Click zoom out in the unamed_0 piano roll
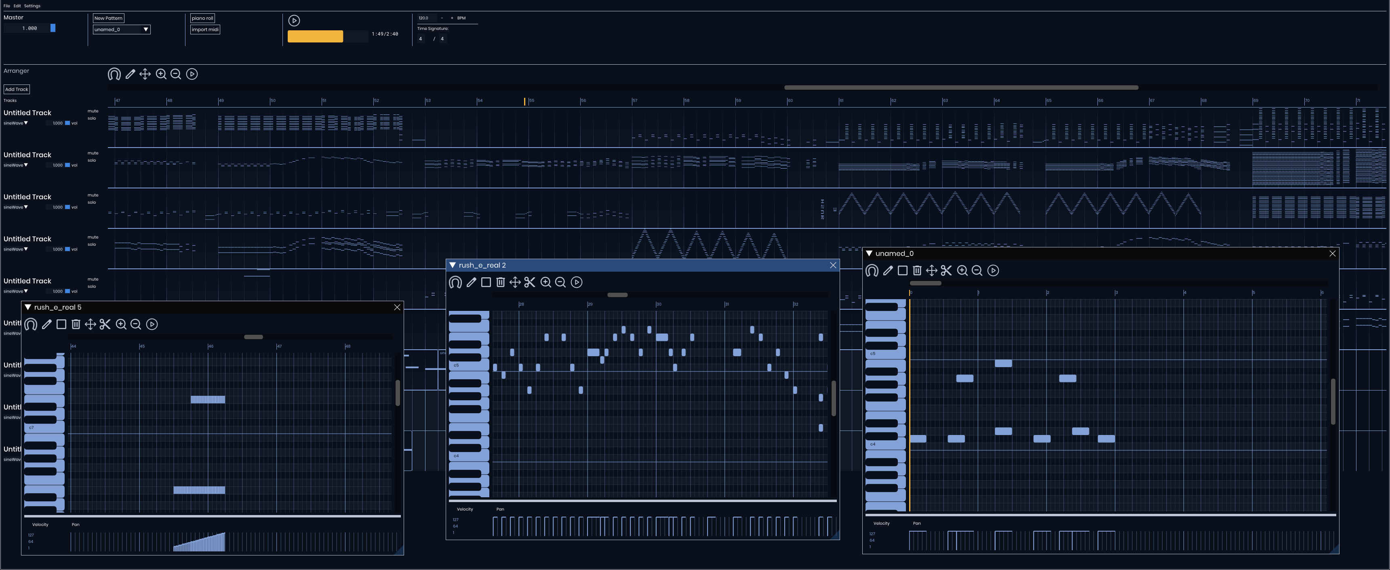1390x570 pixels. tap(977, 270)
